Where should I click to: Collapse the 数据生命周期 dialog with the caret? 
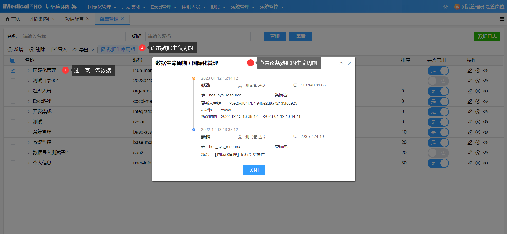point(341,63)
